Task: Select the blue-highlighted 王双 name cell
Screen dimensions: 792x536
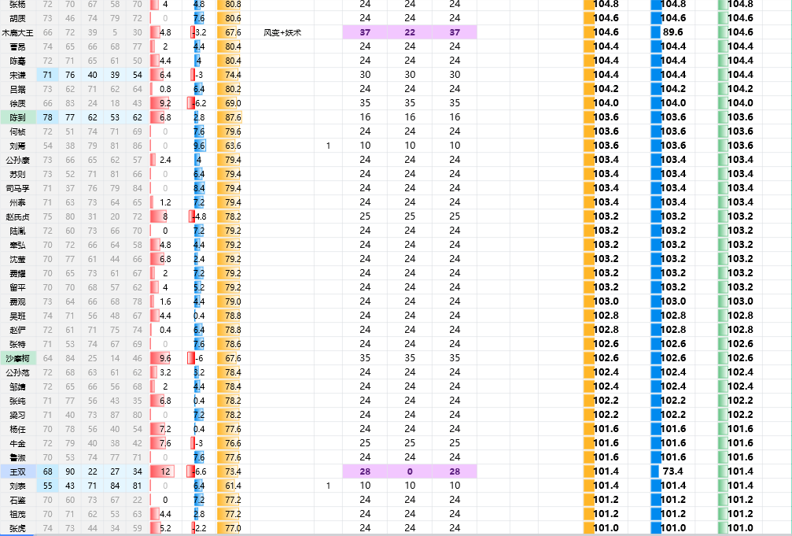Action: (17, 471)
